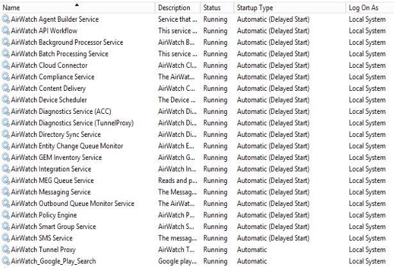
Task: Click the Startup Type column header
Action: [x=255, y=8]
